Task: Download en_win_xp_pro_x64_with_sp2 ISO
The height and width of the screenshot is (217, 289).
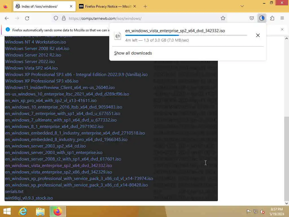Action: click(51, 101)
